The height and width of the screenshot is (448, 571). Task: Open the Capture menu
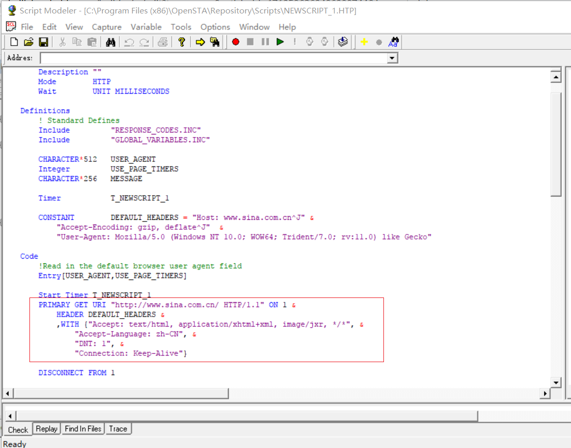[106, 27]
